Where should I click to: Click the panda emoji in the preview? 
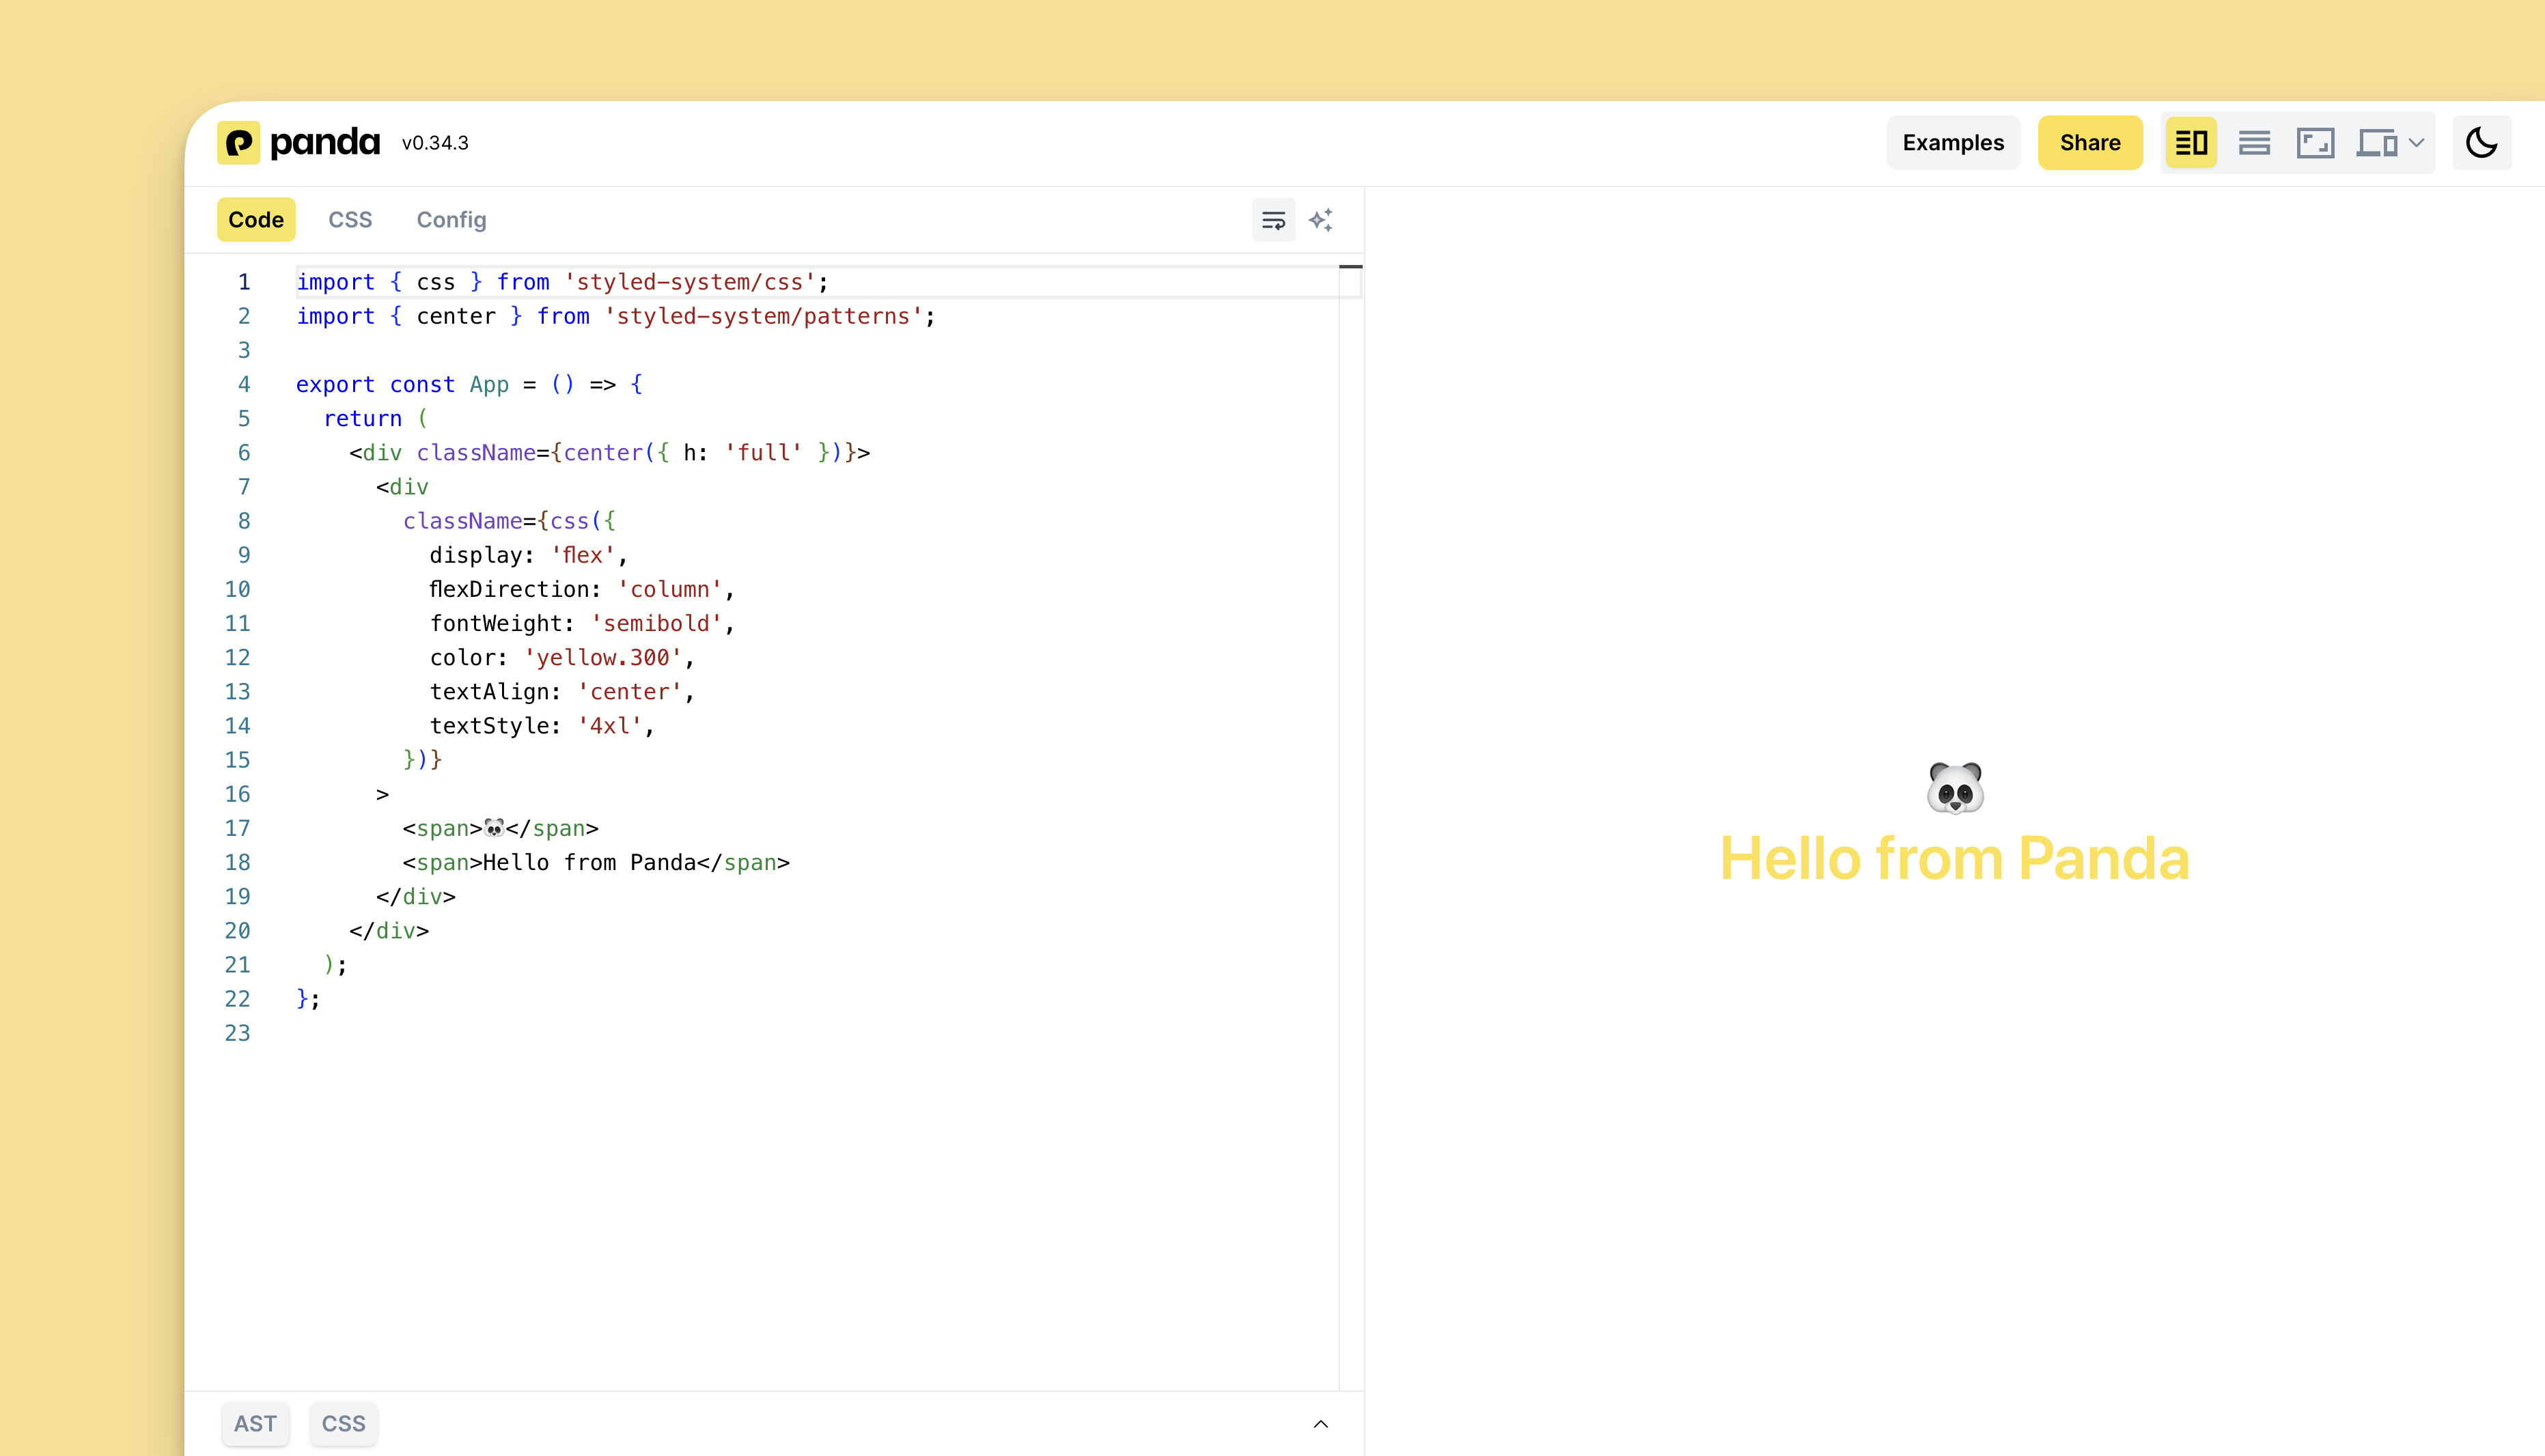tap(1955, 788)
